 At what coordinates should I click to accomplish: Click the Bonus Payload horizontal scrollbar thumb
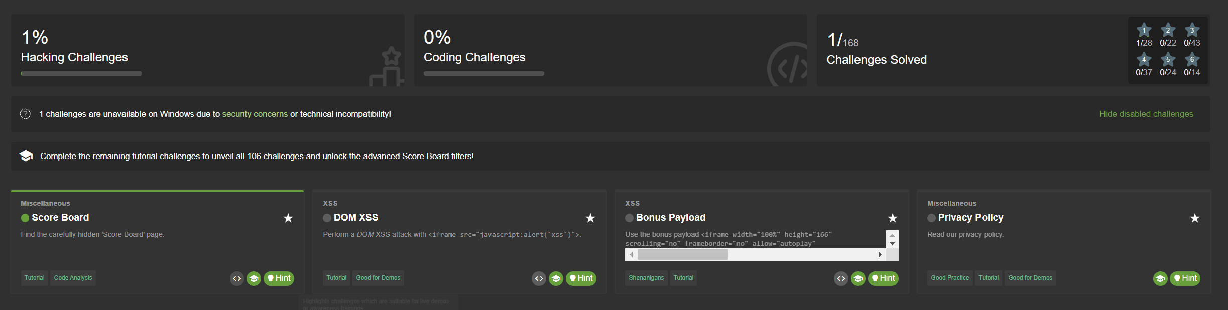(682, 255)
